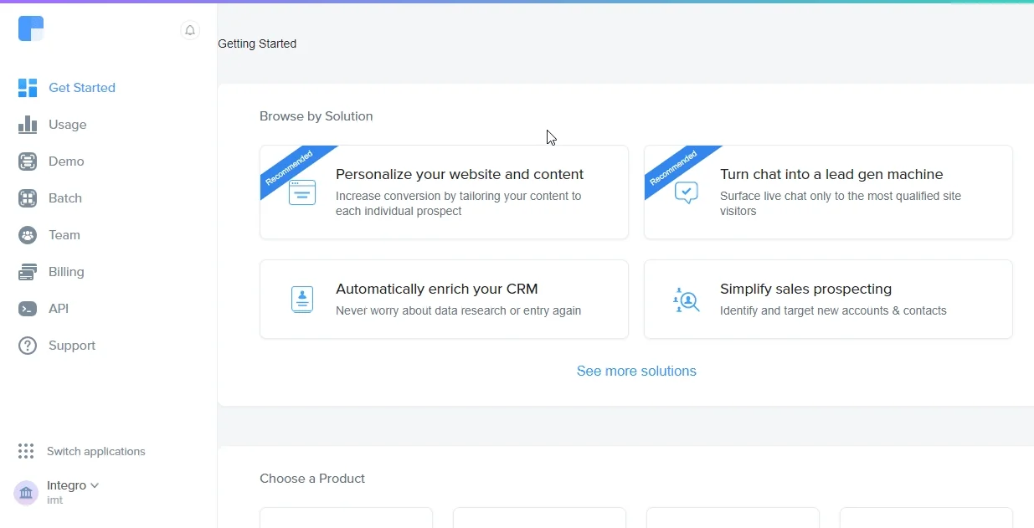Click 'Never worry about data research' description
This screenshot has width=1034, height=528.
point(459,310)
